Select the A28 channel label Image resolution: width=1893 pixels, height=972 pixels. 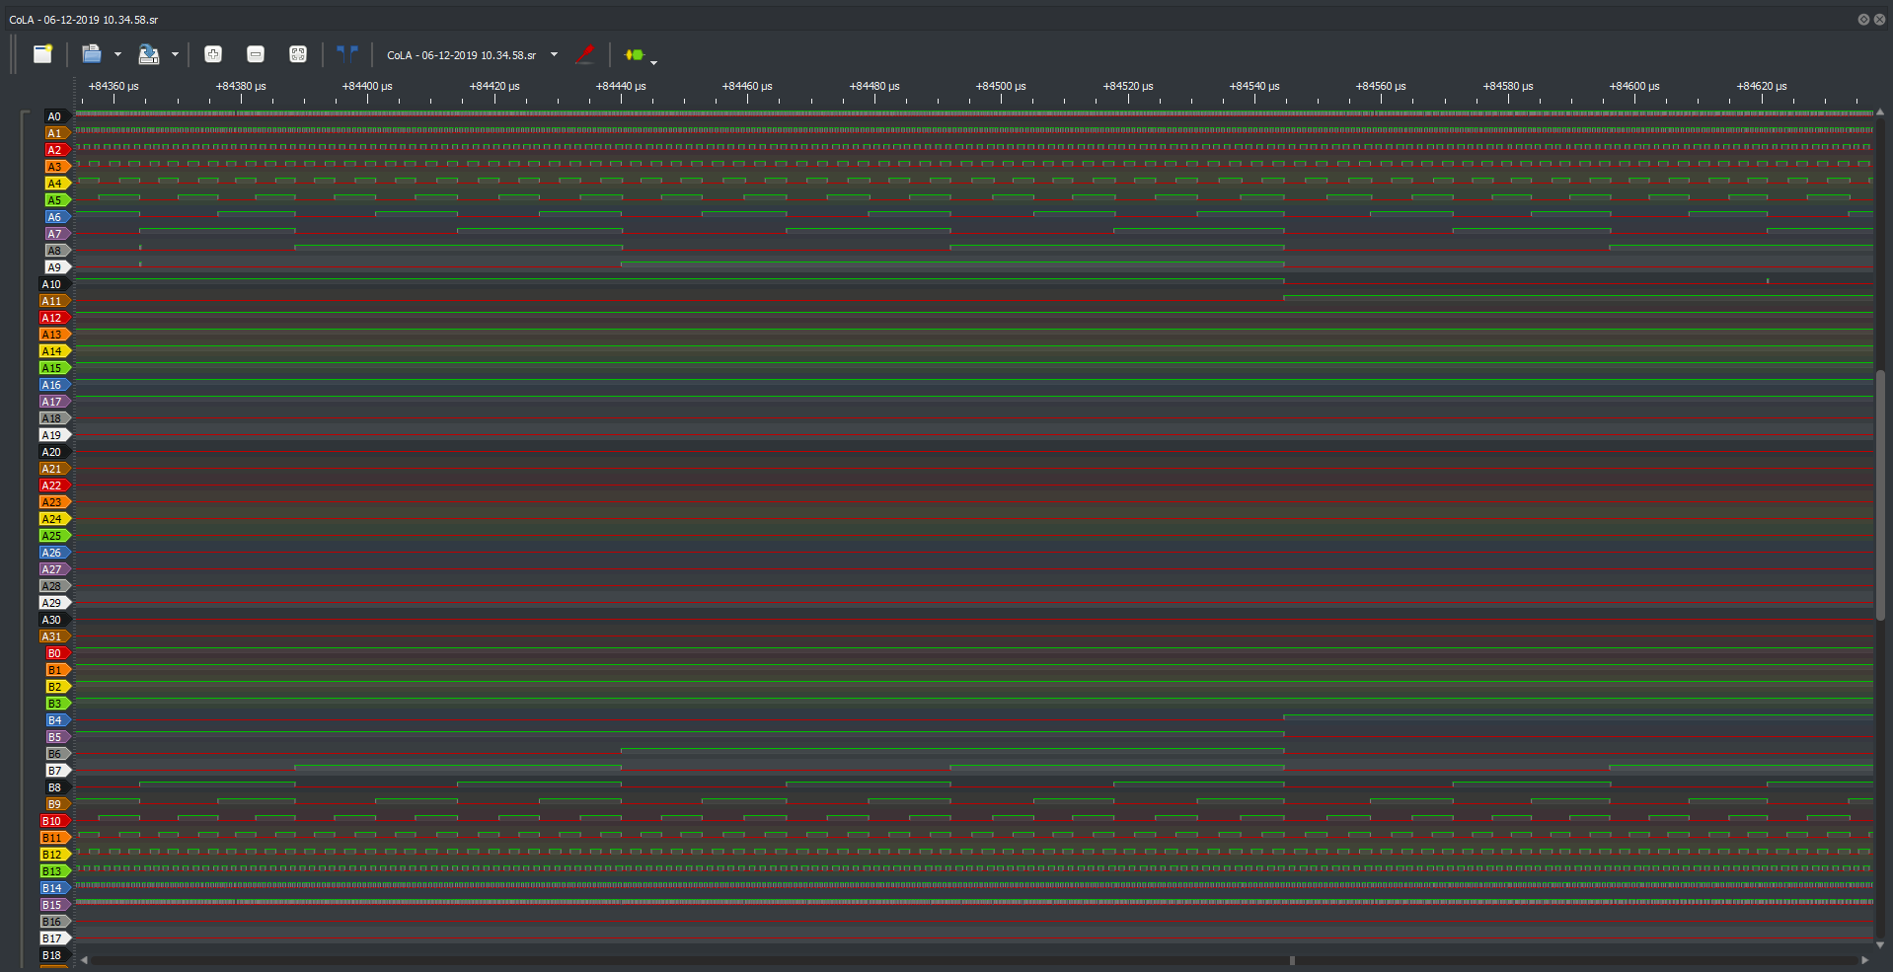pos(54,586)
